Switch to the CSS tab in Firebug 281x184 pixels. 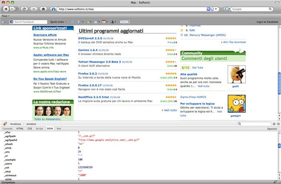point(30,129)
